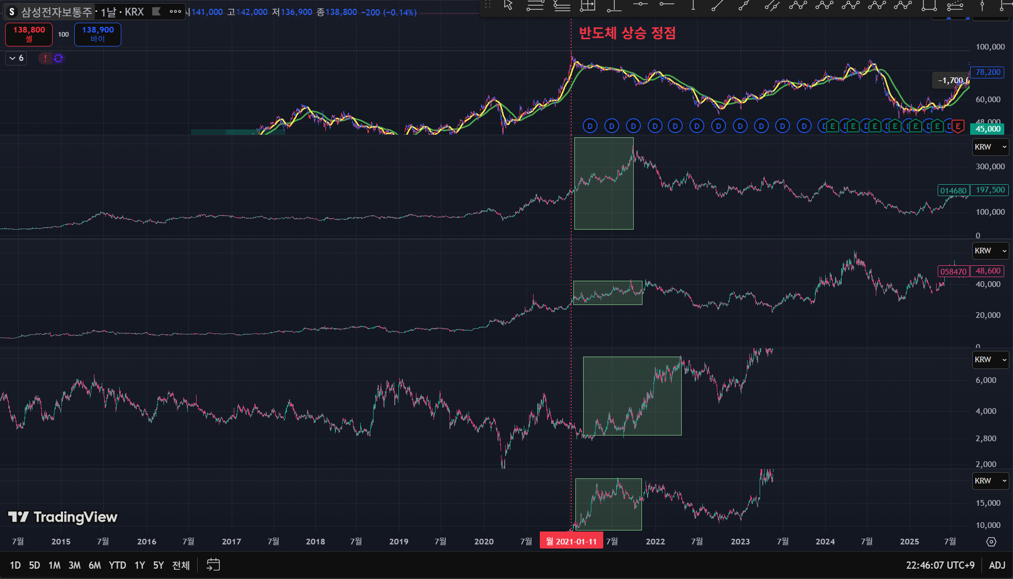Click the red E earnings marker
Screen dimensions: 1013x579
coord(958,126)
